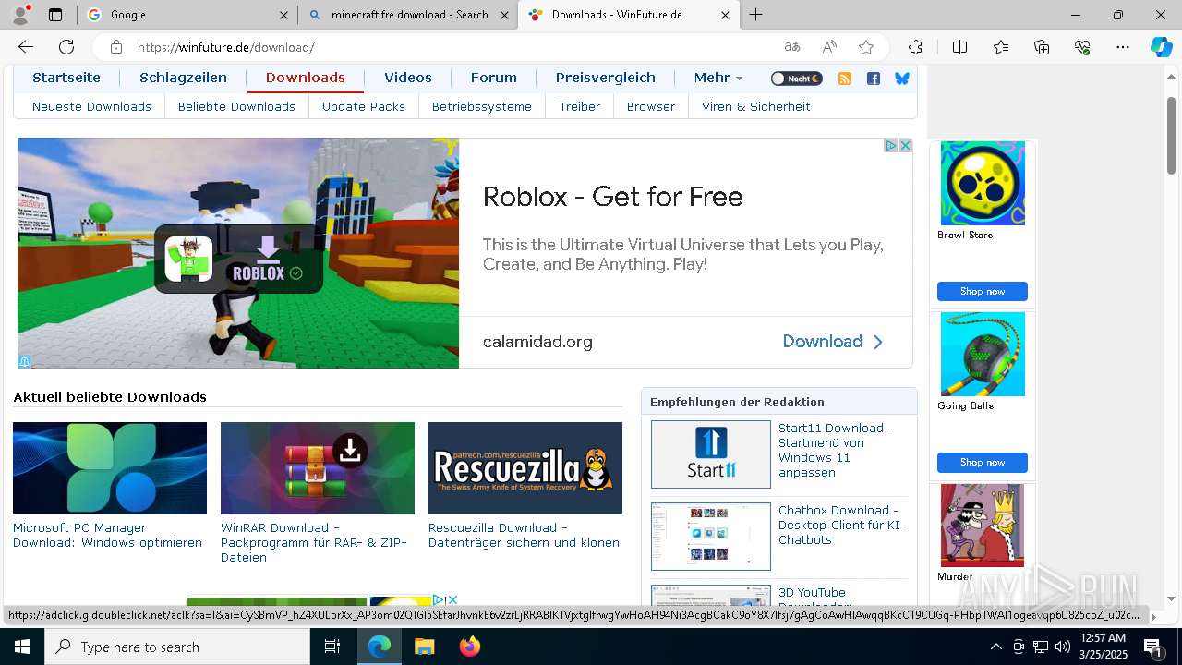The width and height of the screenshot is (1182, 665).
Task: Go to Beliebte Downloads submenu
Action: coord(236,106)
